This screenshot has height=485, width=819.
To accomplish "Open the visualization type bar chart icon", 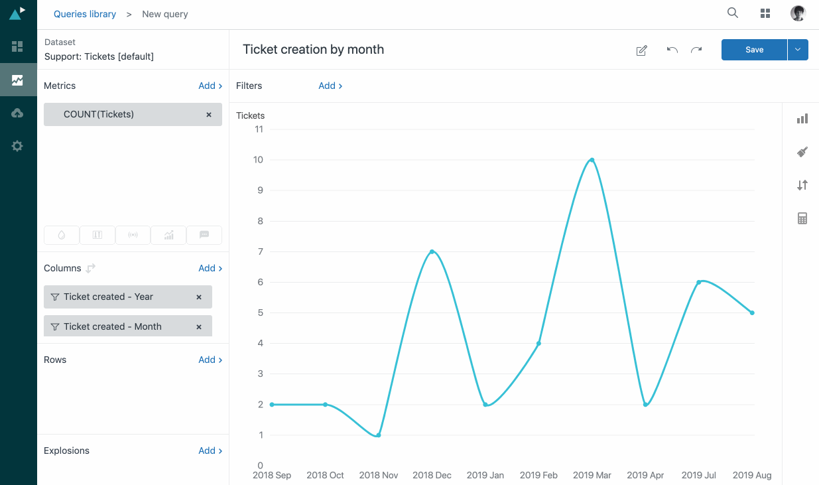I will 802,119.
